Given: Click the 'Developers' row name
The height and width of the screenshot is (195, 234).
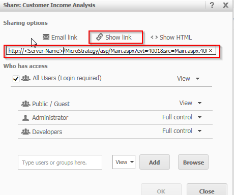Looking at the screenshot, I should 47,132.
